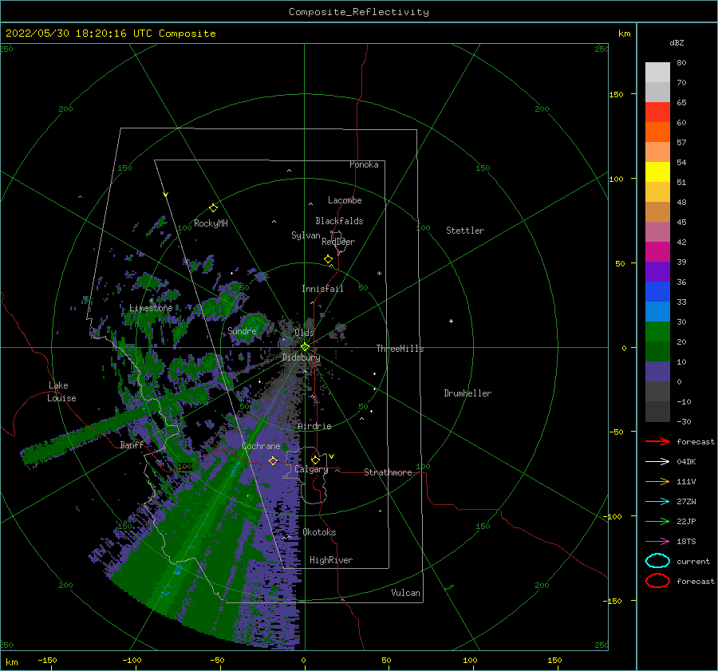Click the Ponoka map label
The image size is (718, 671).
coord(364,164)
